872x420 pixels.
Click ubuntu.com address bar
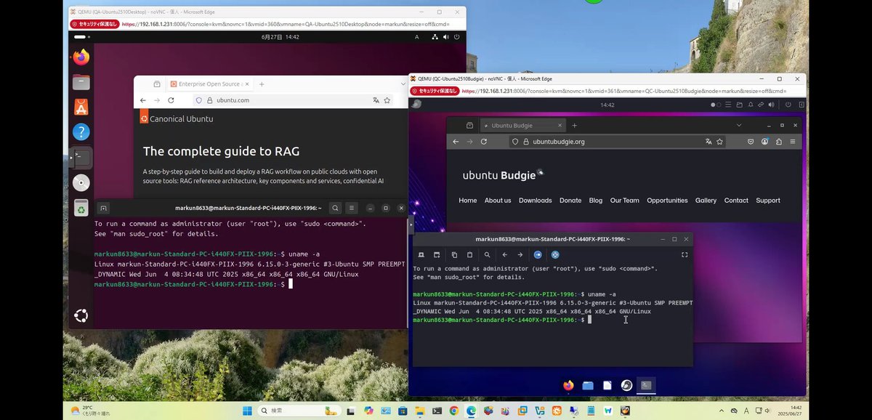(293, 100)
